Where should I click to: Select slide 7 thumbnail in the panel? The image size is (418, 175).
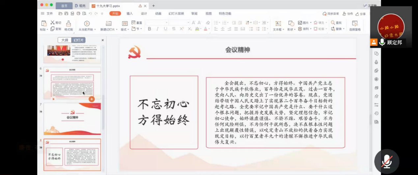(72, 119)
